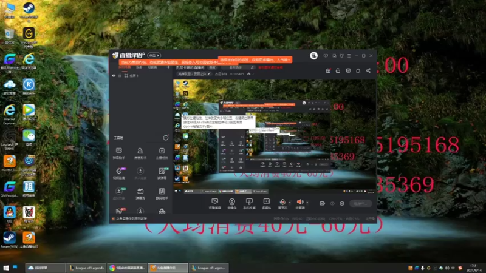Open the 弹幕秀 tool
The width and height of the screenshot is (486, 273).
(x=140, y=194)
